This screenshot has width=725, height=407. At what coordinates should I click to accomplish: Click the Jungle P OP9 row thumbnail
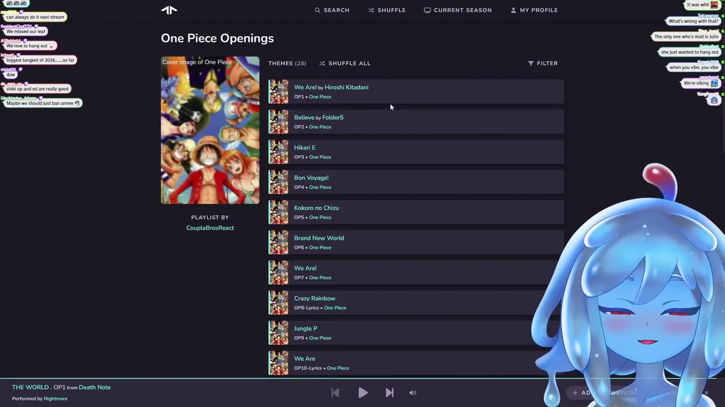pyautogui.click(x=278, y=333)
